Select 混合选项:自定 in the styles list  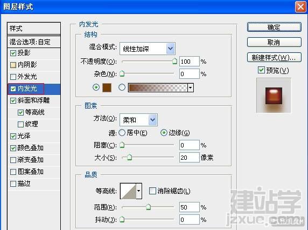click(x=33, y=42)
